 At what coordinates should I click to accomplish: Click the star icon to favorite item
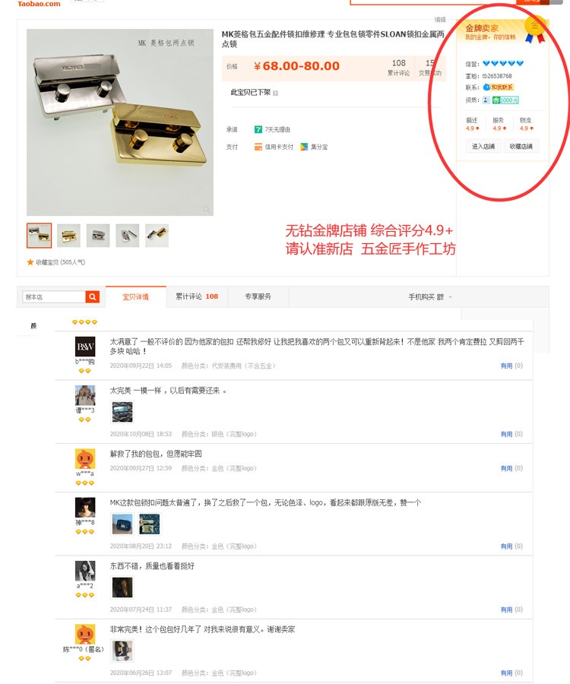(30, 262)
